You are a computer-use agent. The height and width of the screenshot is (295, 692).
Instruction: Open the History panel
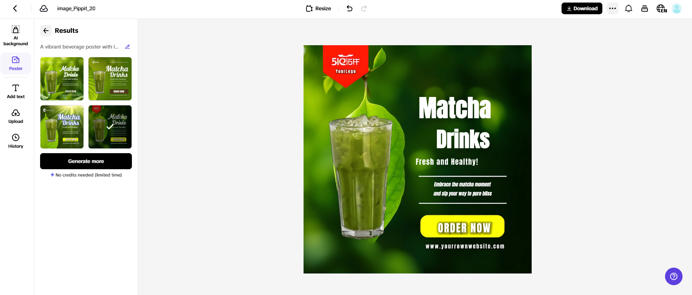[16, 141]
